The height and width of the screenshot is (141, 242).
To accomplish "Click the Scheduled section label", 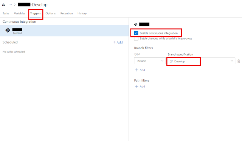I will tap(10, 42).
